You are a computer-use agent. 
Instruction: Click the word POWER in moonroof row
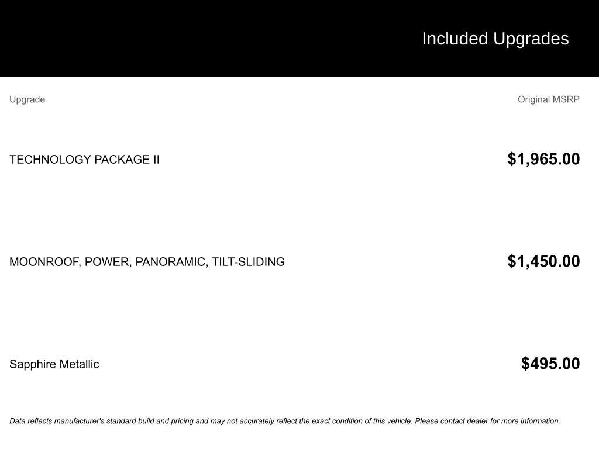point(107,262)
